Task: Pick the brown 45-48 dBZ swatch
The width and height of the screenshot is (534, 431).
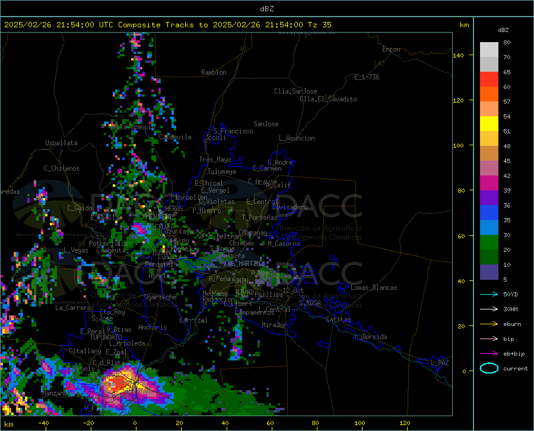Action: (x=489, y=154)
